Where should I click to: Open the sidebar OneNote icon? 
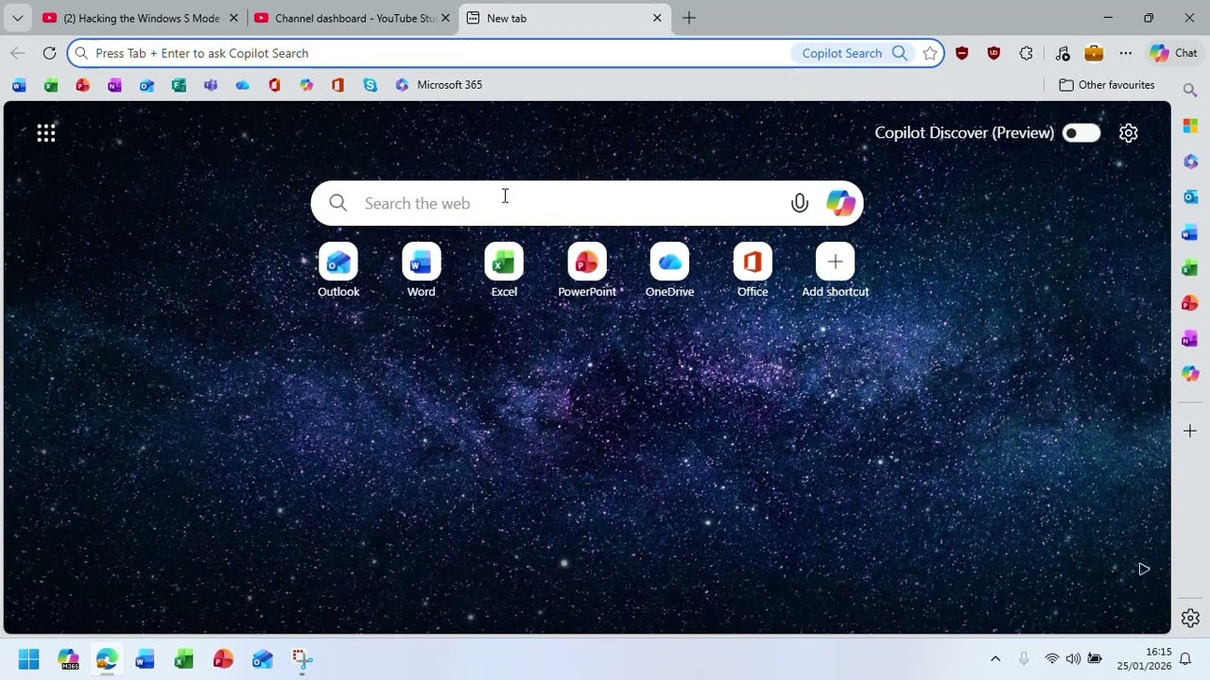coord(1190,339)
